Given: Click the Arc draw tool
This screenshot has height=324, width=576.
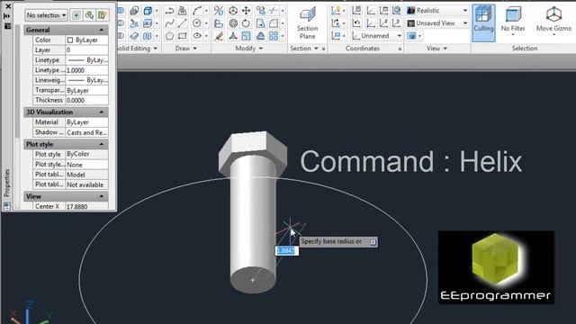Looking at the screenshot, I should [197, 11].
